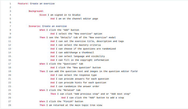Click the text 'I am signed in to Studio'

[64, 15]
